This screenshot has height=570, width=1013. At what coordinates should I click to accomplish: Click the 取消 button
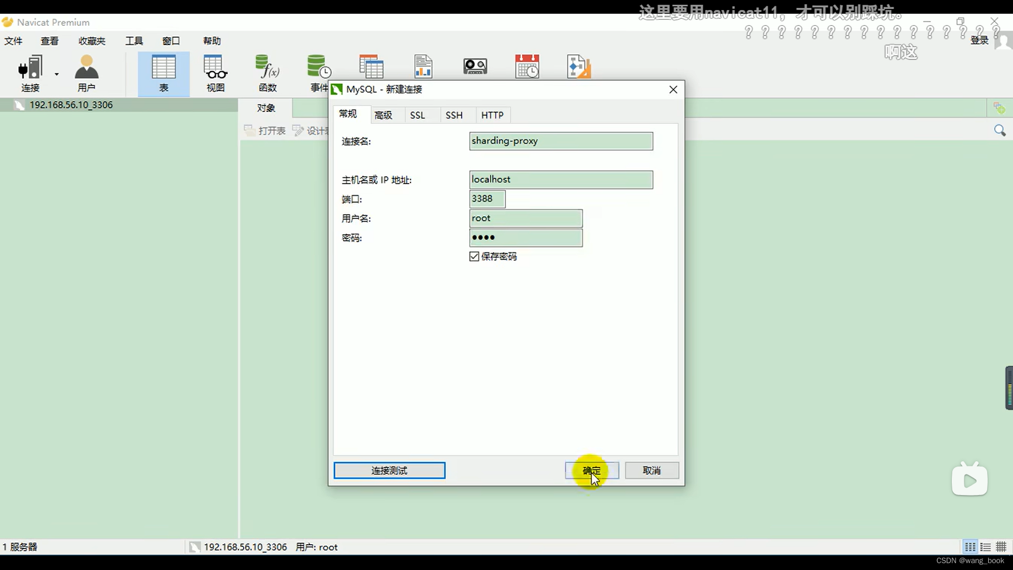tap(652, 470)
